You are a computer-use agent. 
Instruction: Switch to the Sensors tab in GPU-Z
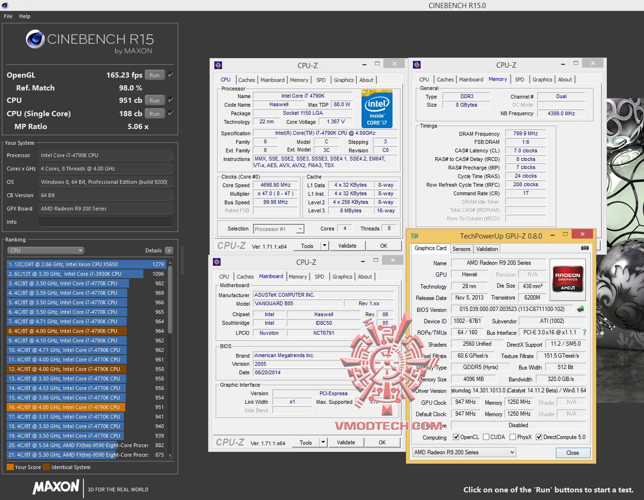click(x=461, y=249)
